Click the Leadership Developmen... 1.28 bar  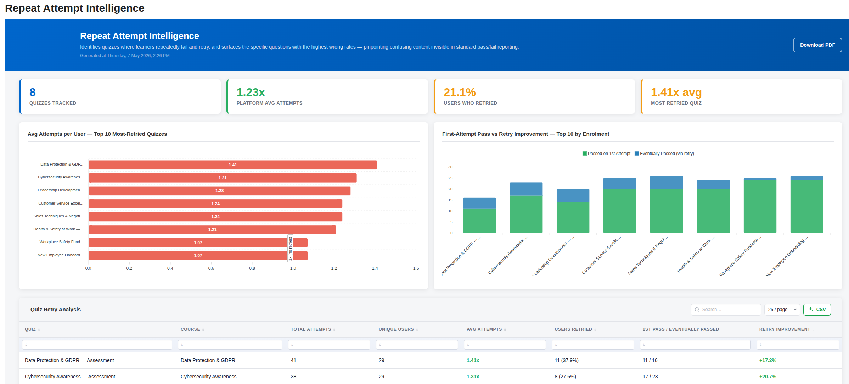(x=219, y=191)
